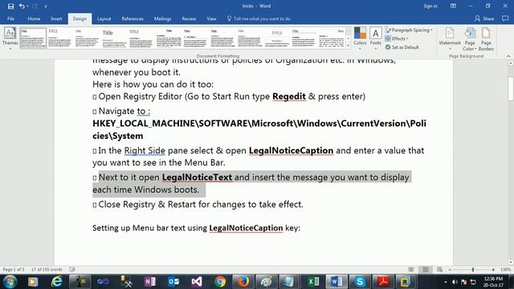Switch to the Insert tab
Screen dimensions: 514x289
pyautogui.click(x=56, y=18)
